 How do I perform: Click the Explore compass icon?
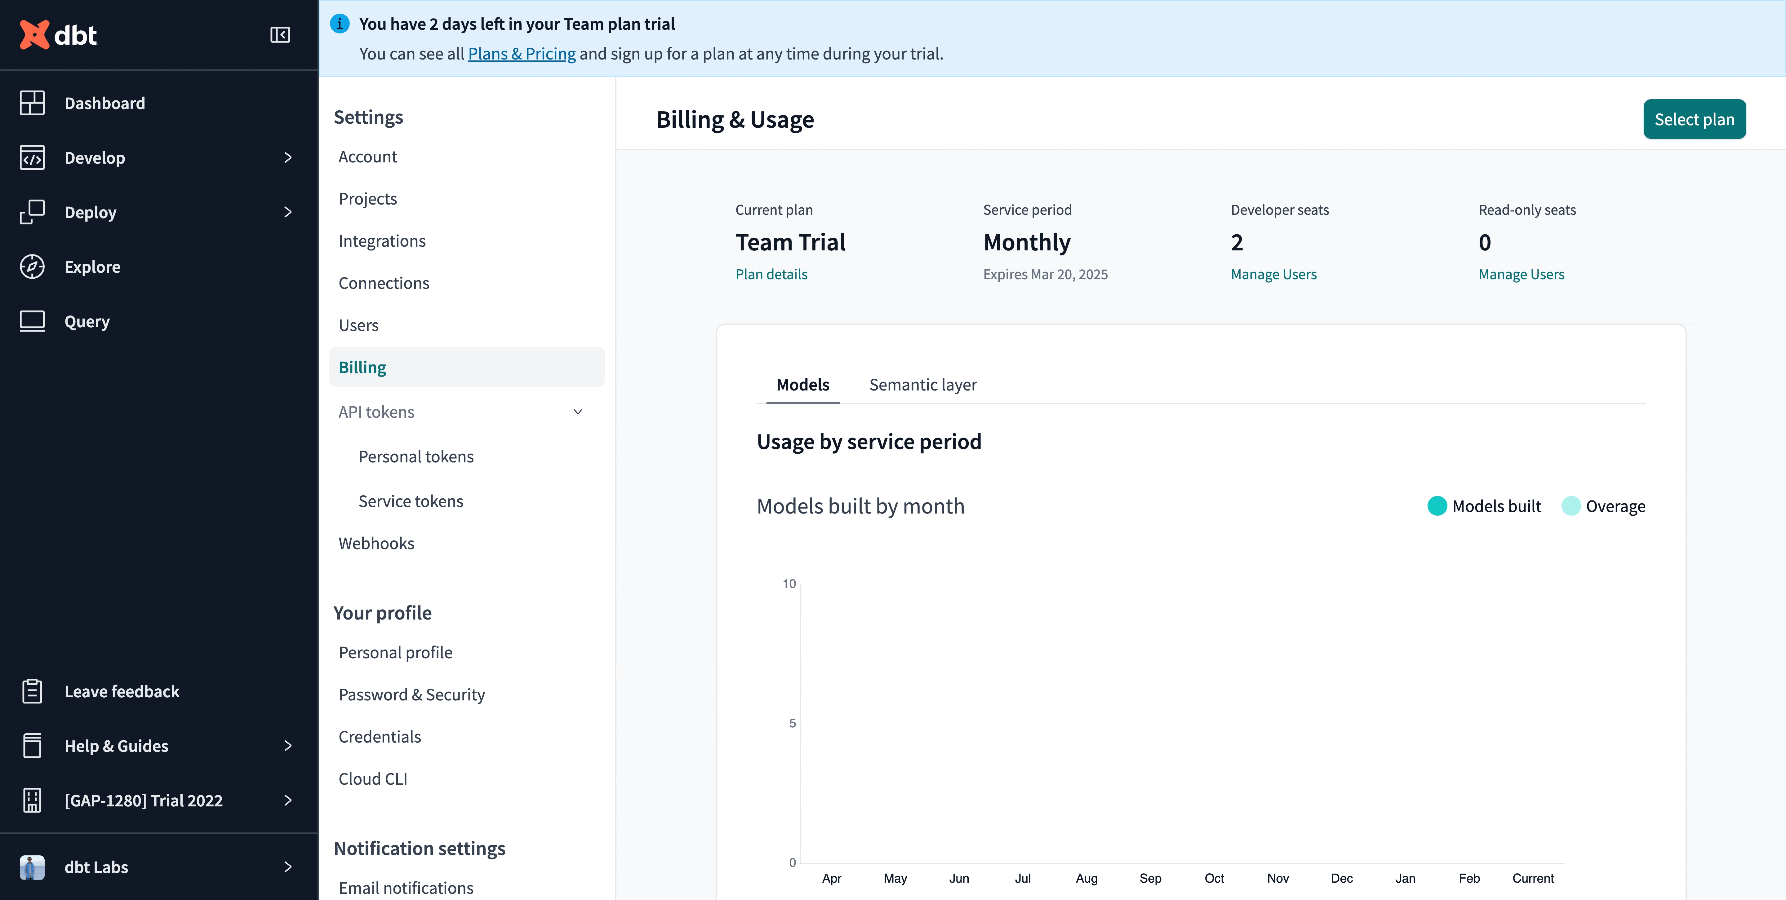tap(32, 267)
